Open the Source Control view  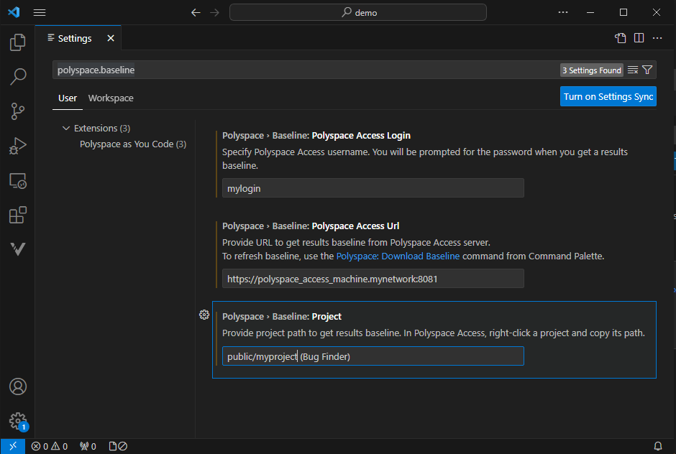(17, 111)
